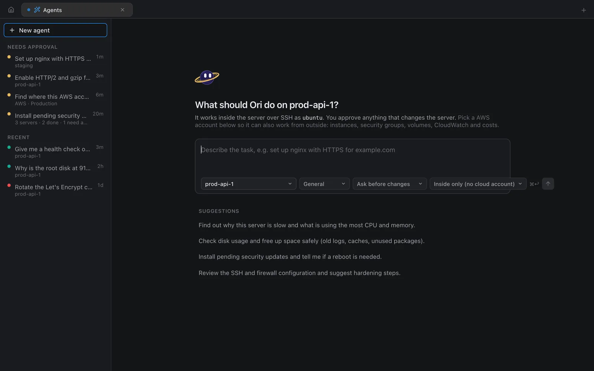Open 'Rotate the Let's Encrypt' agent
Viewport: 594px width, 371px height.
55,190
